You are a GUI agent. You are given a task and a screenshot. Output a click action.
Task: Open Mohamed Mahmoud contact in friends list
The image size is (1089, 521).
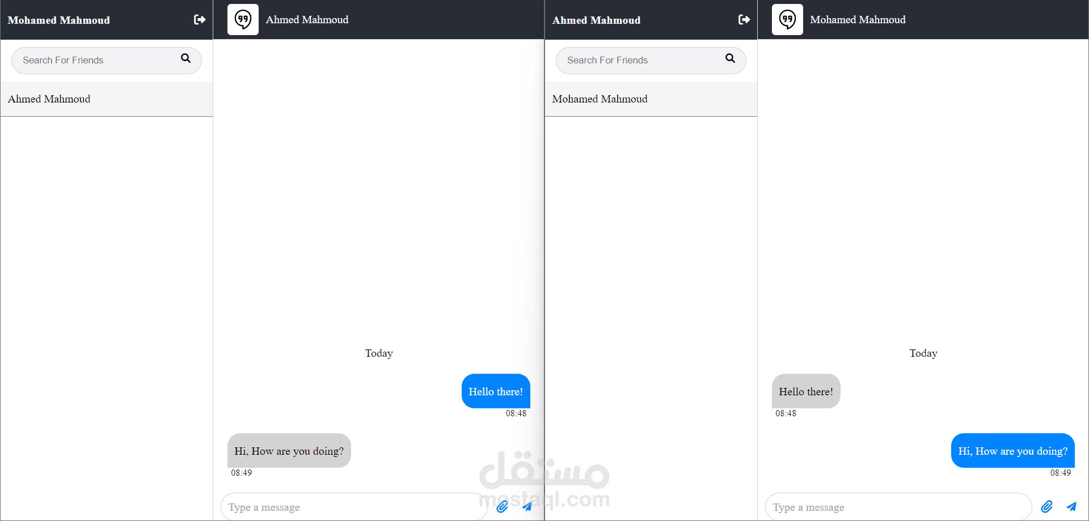point(651,99)
